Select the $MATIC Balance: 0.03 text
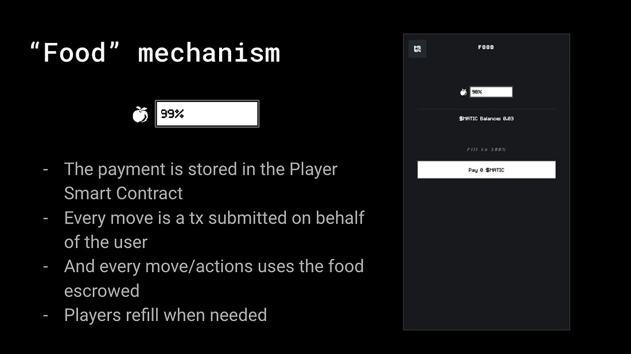This screenshot has height=354, width=631. (486, 119)
